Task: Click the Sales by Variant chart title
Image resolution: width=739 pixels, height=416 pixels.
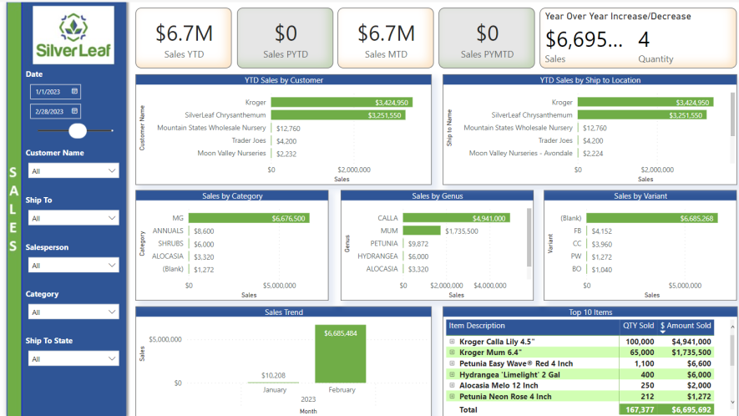Action: (x=640, y=195)
